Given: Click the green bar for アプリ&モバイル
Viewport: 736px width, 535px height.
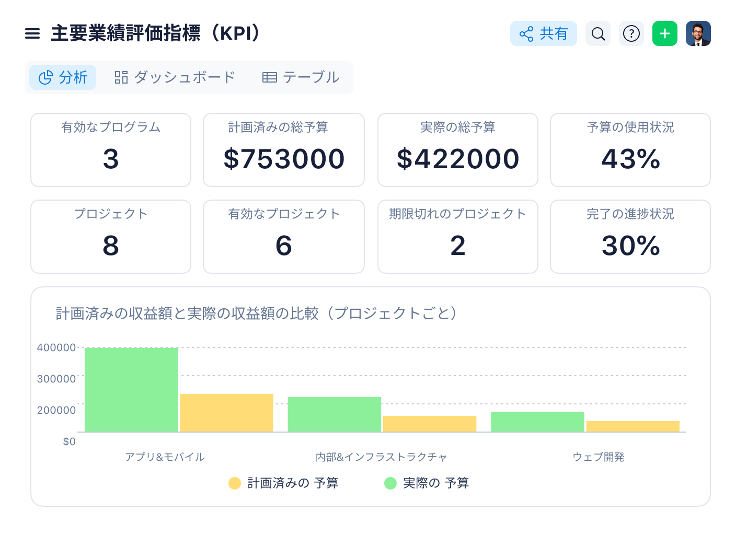Looking at the screenshot, I should tap(131, 389).
